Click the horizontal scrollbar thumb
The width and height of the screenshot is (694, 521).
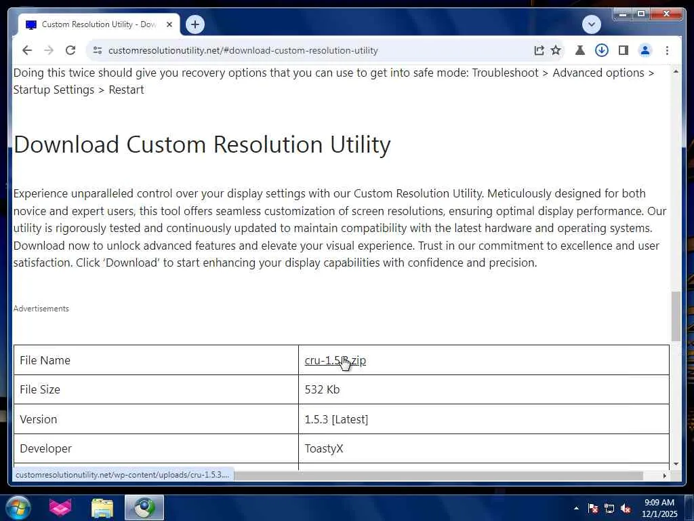(438, 476)
